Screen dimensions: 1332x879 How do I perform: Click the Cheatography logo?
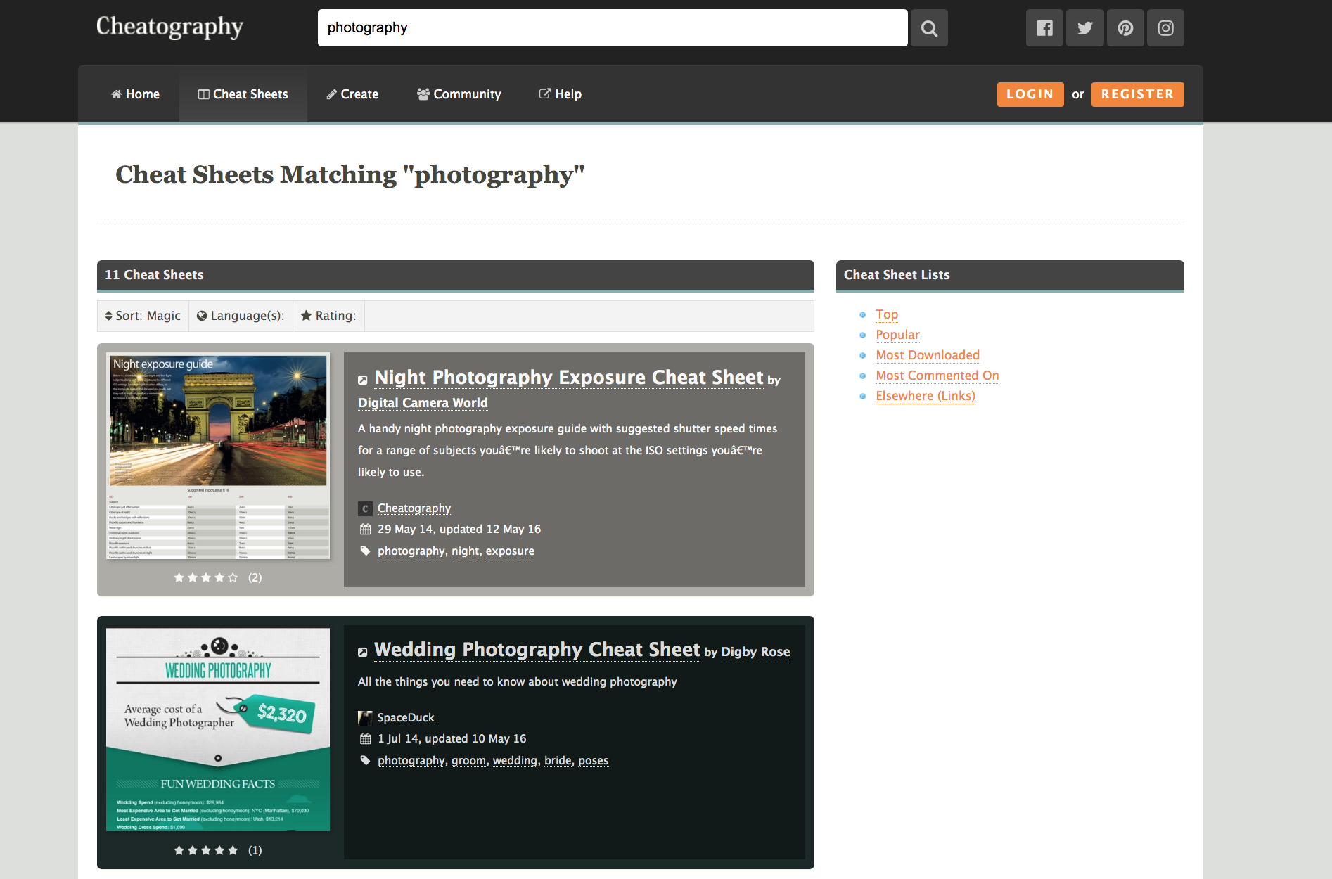(169, 27)
